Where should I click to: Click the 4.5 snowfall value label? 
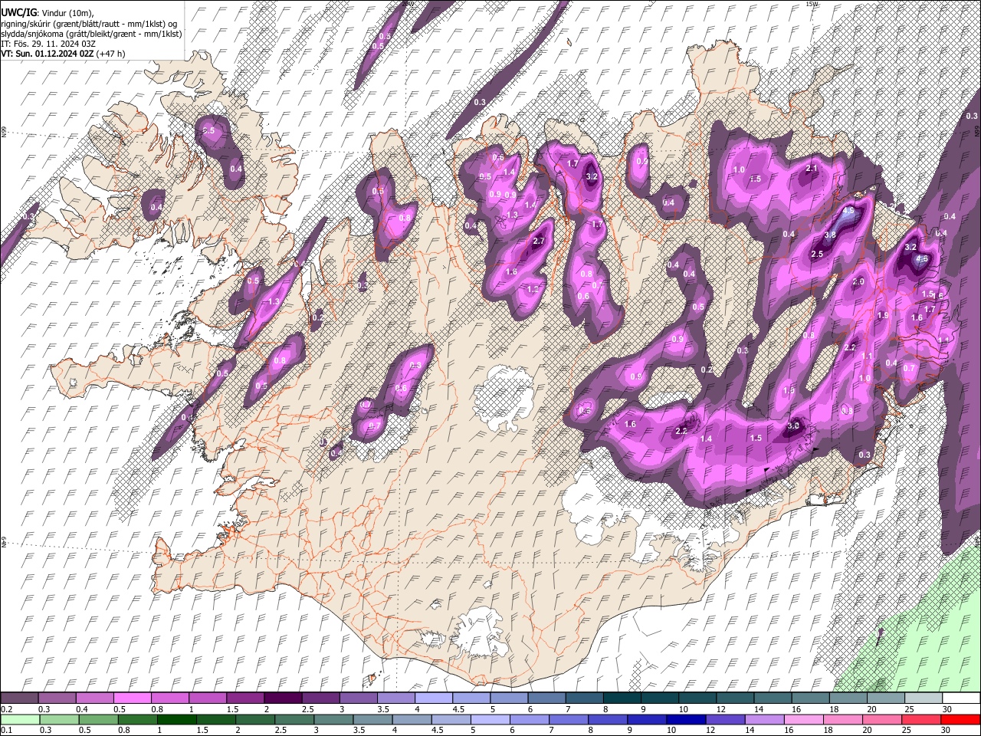[922, 258]
